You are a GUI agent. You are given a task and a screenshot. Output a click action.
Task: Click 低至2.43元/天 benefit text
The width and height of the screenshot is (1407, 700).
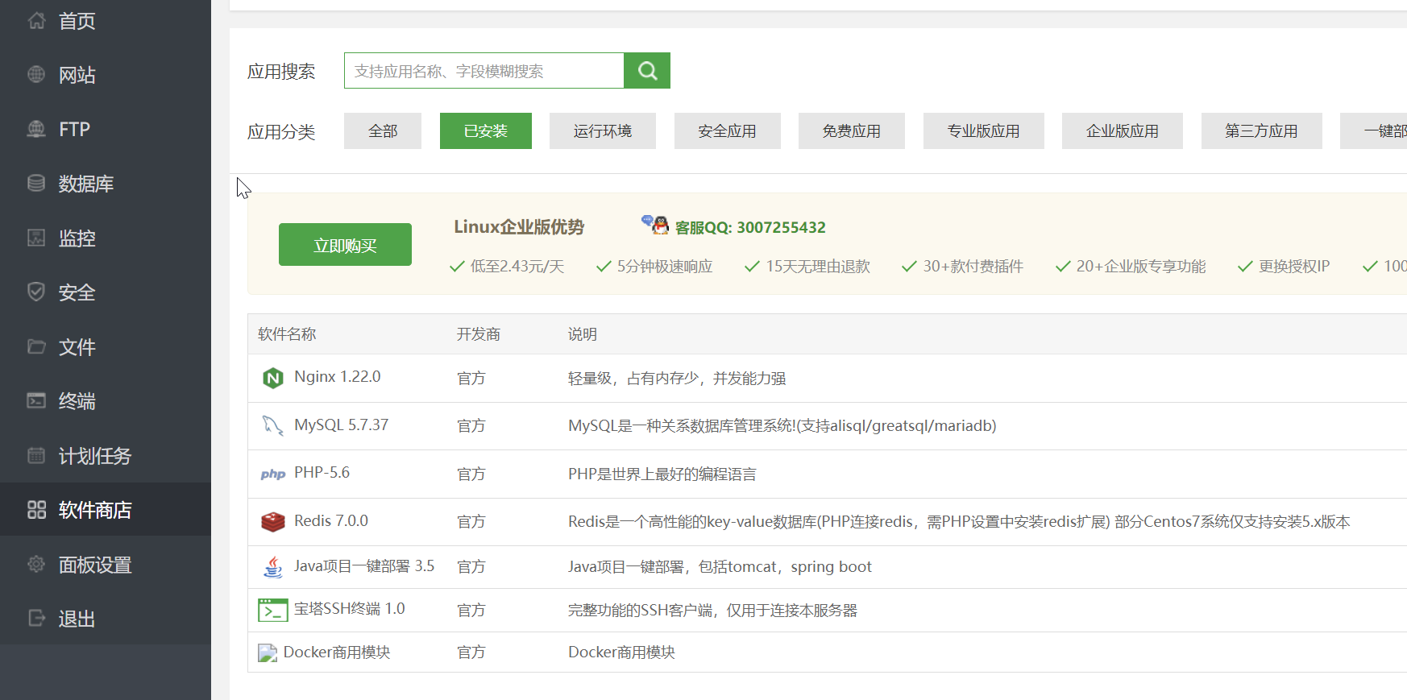[517, 267]
